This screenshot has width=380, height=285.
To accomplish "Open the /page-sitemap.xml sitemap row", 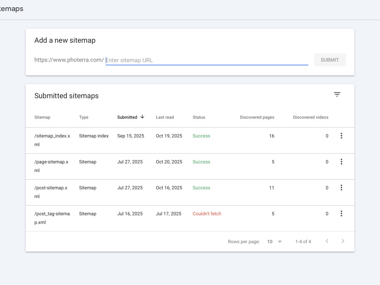I will [x=190, y=166].
